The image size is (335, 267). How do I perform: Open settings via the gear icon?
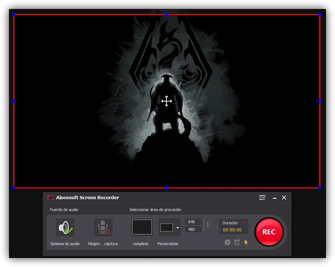[x=227, y=242]
